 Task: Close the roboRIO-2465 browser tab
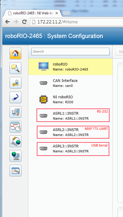coord(57,13)
